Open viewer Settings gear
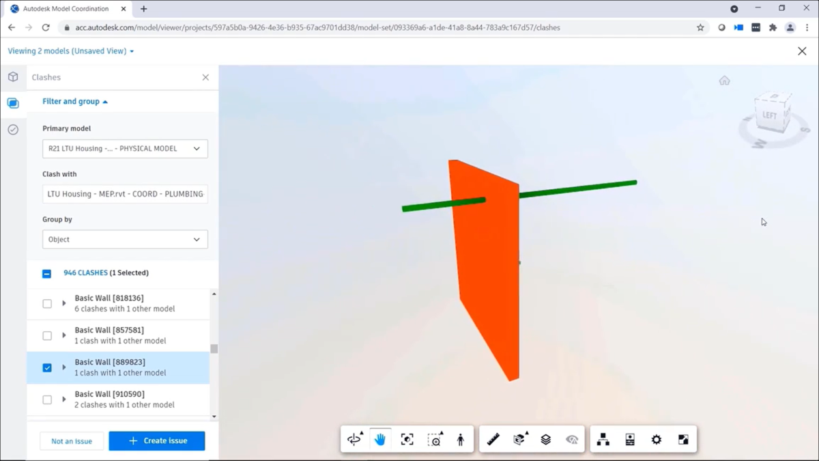The width and height of the screenshot is (819, 461). coord(657,440)
